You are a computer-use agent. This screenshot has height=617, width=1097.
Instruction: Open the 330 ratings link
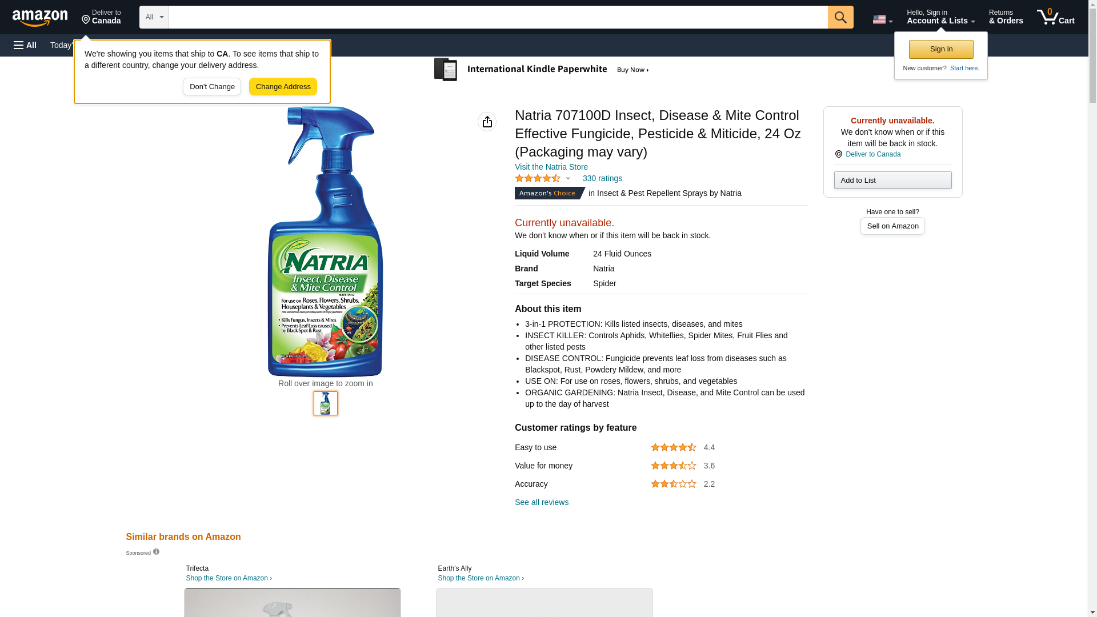tap(602, 179)
